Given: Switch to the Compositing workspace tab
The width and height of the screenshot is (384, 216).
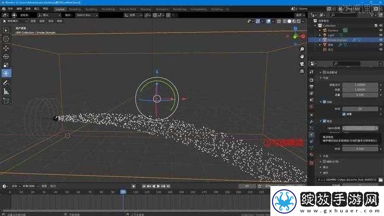Looking at the screenshot, I should (199, 9).
